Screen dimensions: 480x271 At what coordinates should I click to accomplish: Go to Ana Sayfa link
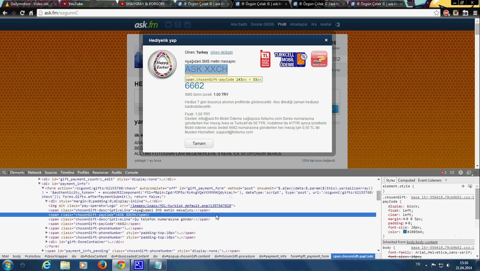(x=239, y=24)
